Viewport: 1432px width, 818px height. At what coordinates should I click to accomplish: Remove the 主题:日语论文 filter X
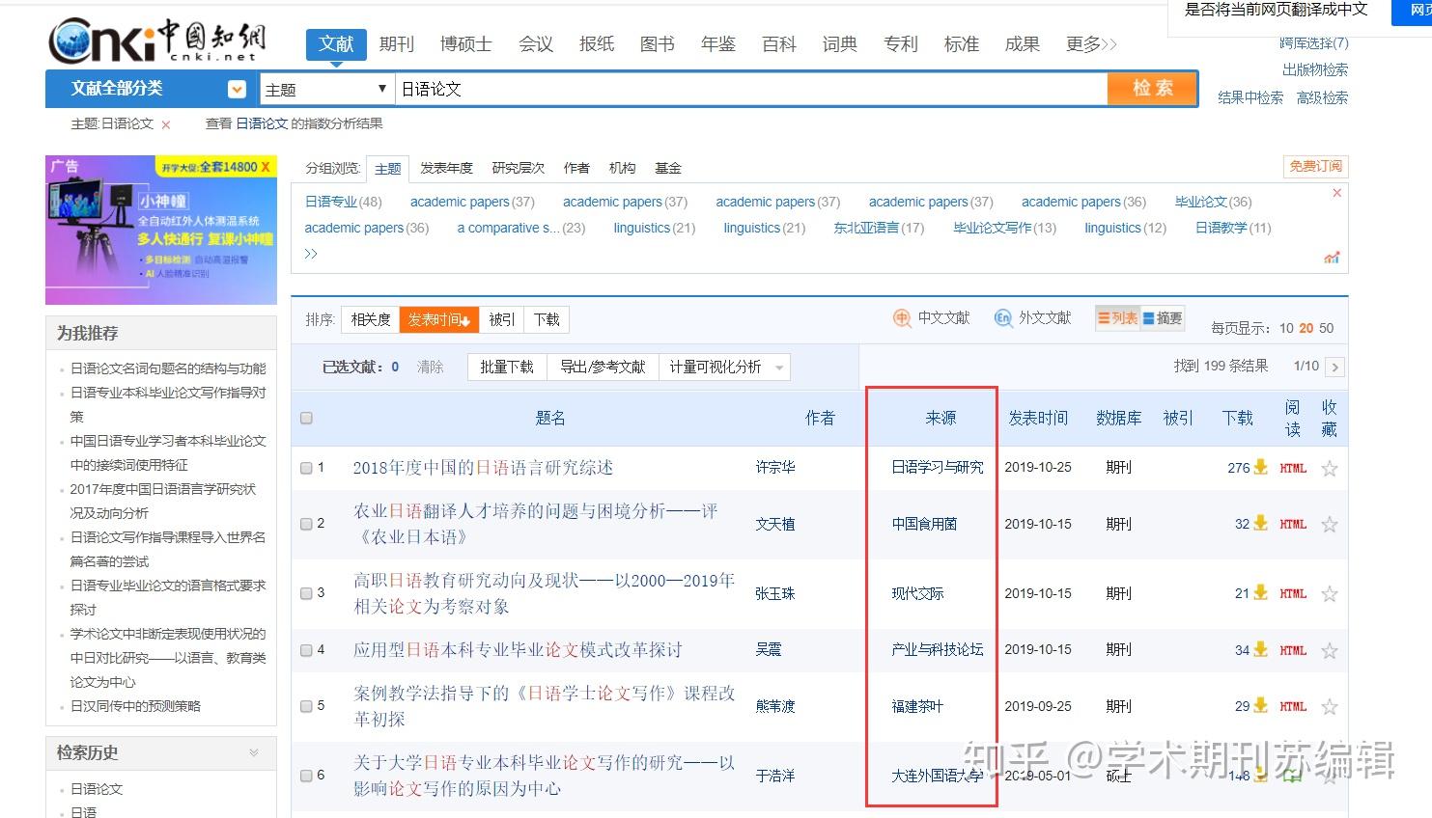166,124
